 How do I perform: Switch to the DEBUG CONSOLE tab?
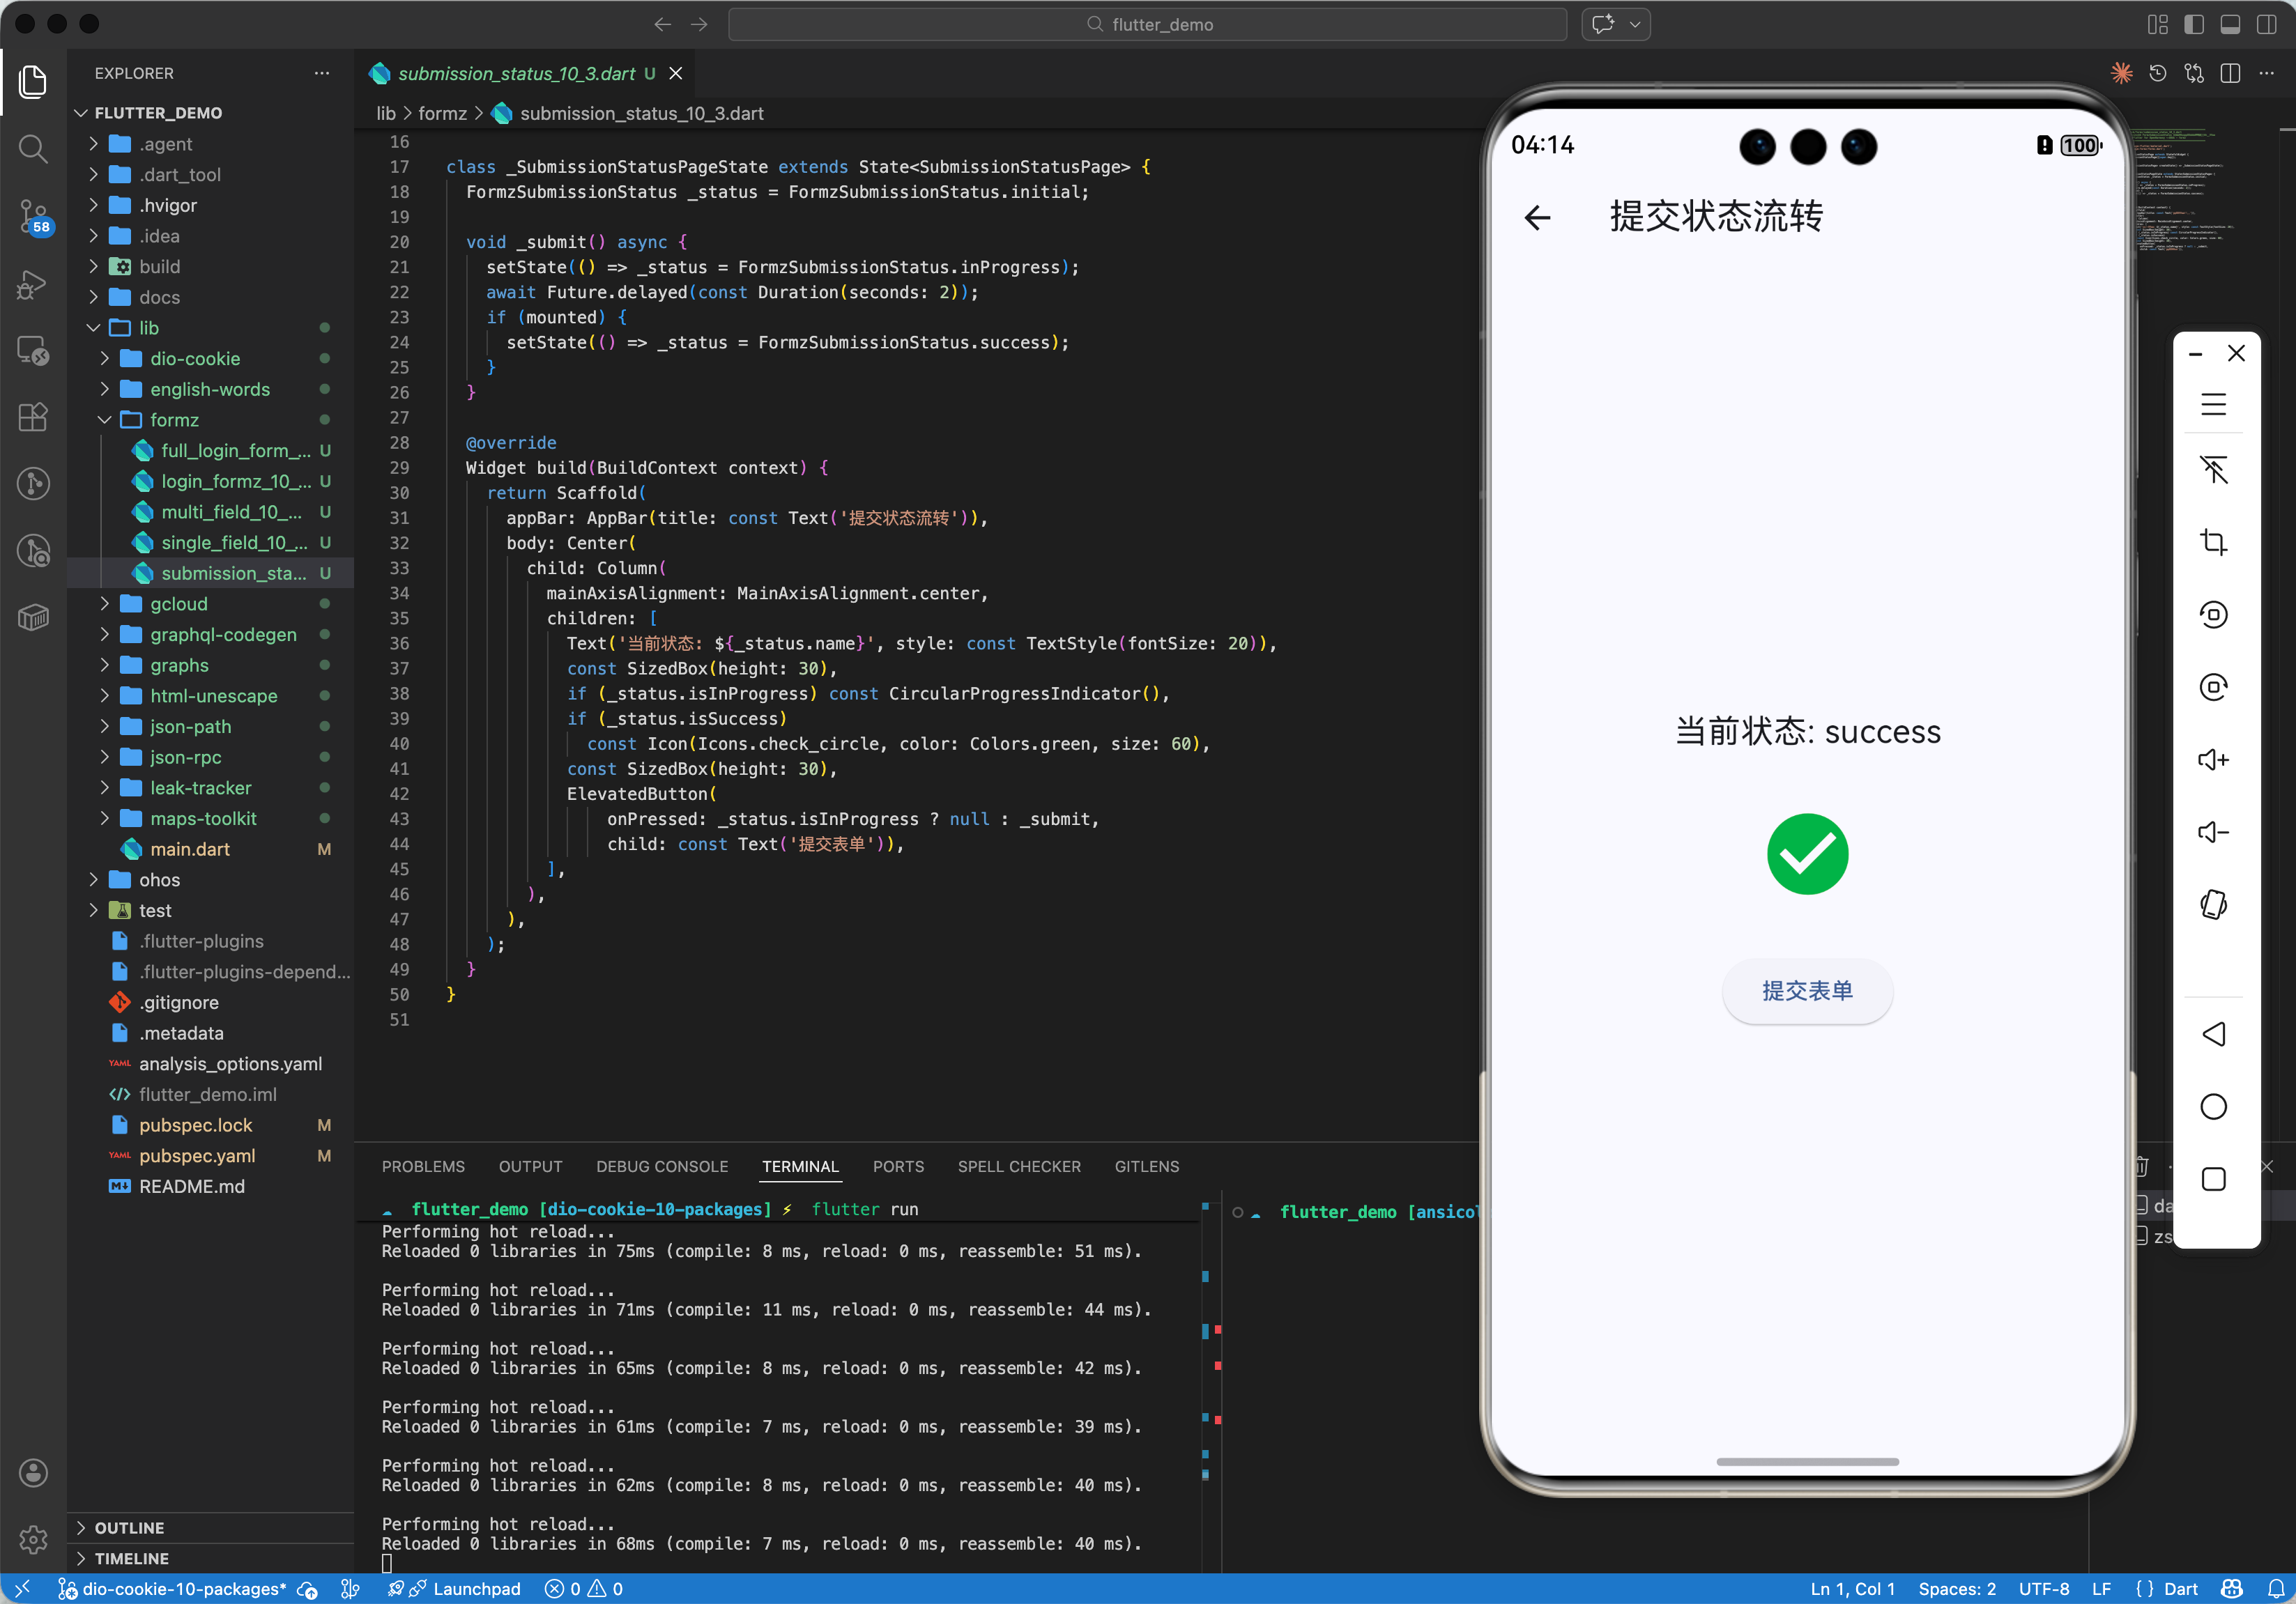[x=661, y=1166]
